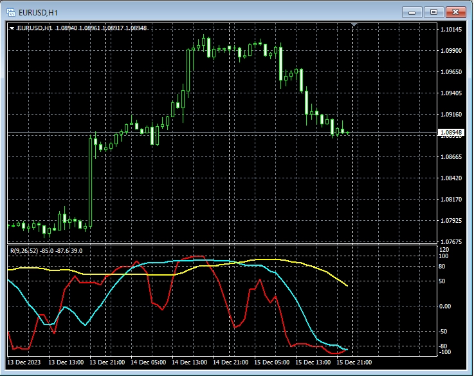Image resolution: width=474 pixels, height=376 pixels.
Task: Click the small triangle before EURUSD,H1 label
Action: [12, 28]
